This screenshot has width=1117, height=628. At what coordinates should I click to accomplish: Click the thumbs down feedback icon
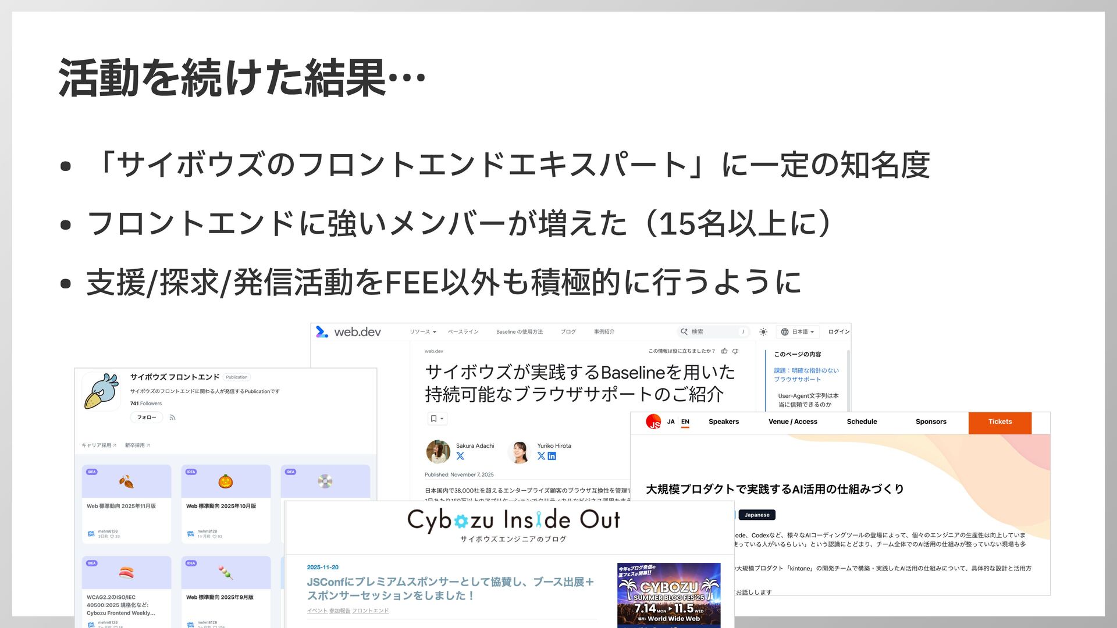(x=735, y=351)
